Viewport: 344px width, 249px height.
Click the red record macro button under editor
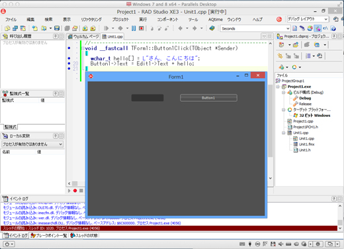click(75, 191)
